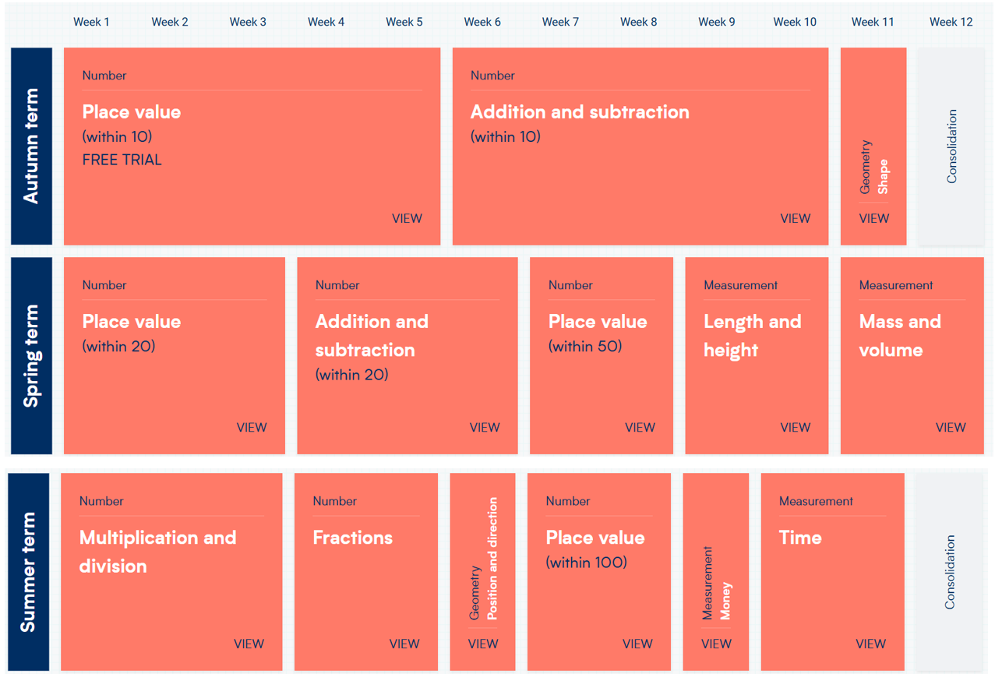Click the Summer term row label
This screenshot has width=995, height=674.
pos(29,572)
